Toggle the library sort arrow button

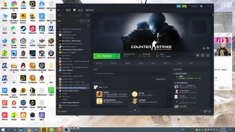point(81,21)
